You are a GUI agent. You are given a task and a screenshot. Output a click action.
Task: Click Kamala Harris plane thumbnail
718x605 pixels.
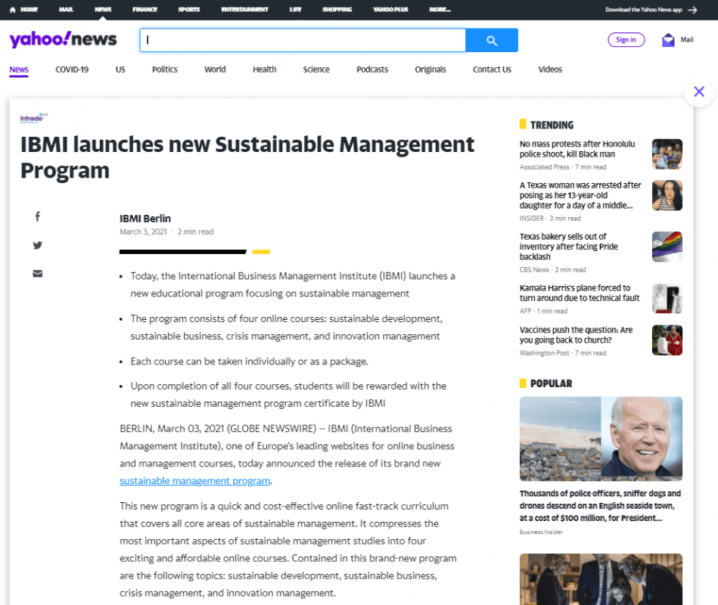click(x=667, y=298)
